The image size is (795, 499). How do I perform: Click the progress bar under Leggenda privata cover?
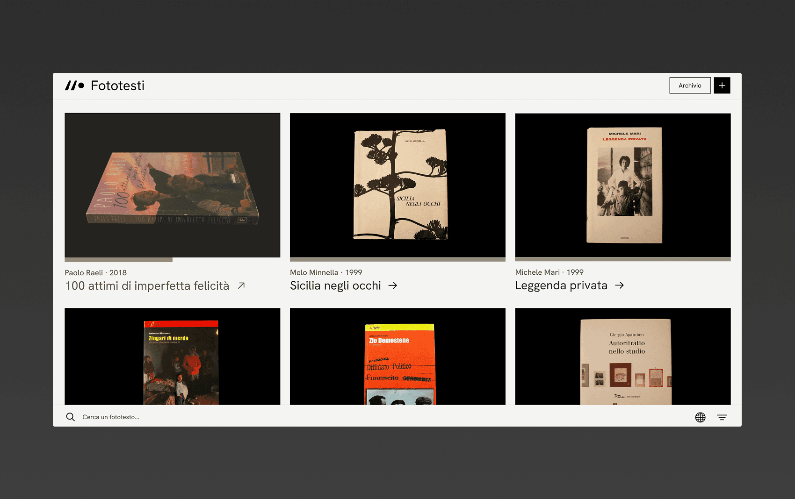[623, 259]
